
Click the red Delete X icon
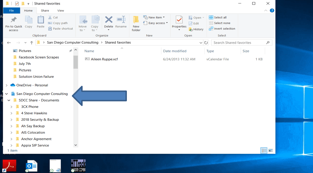pyautogui.click(x=109, y=20)
